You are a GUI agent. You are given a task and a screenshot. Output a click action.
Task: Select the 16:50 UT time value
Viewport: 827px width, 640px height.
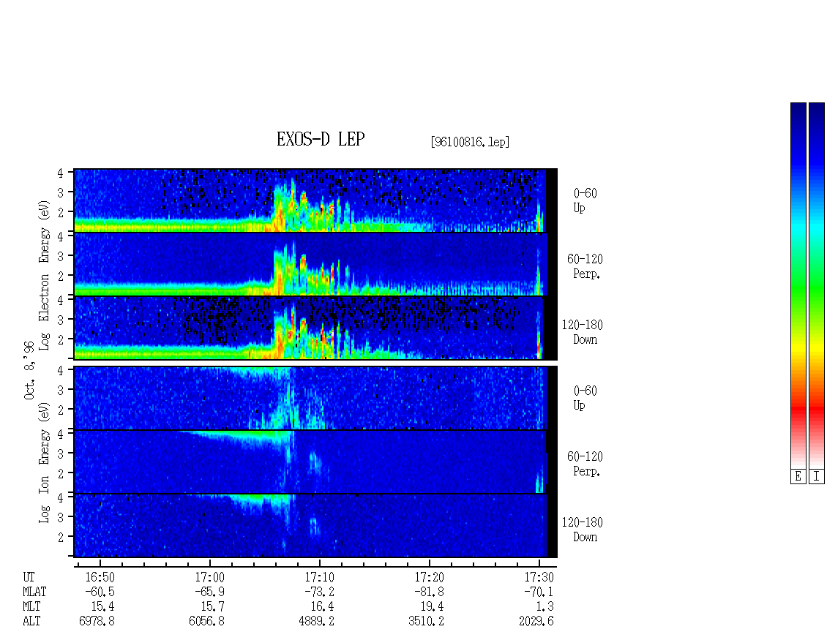coord(100,577)
